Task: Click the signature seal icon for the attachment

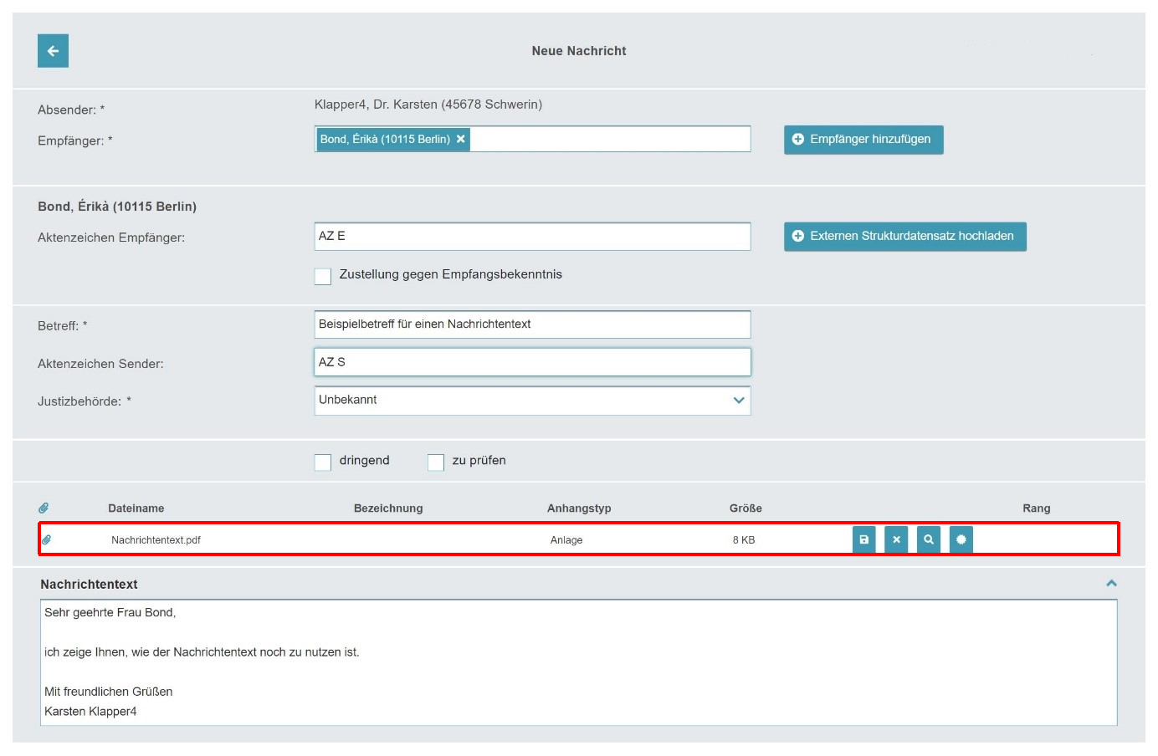Action: [x=961, y=539]
